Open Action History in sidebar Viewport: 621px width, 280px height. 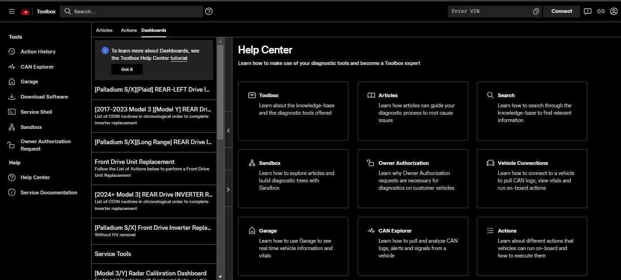[38, 52]
